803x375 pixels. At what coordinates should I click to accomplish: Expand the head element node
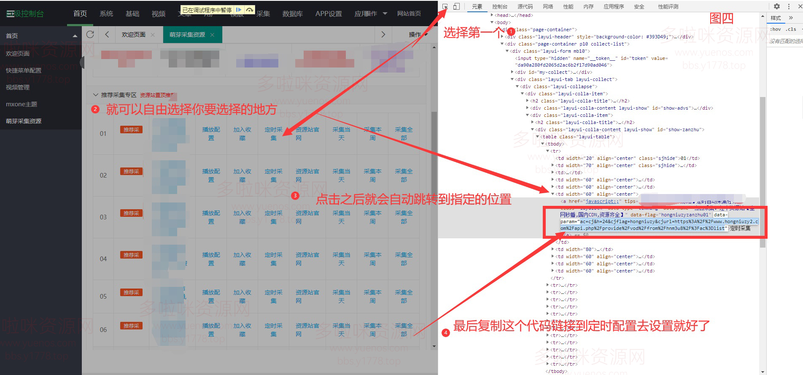[x=492, y=15]
